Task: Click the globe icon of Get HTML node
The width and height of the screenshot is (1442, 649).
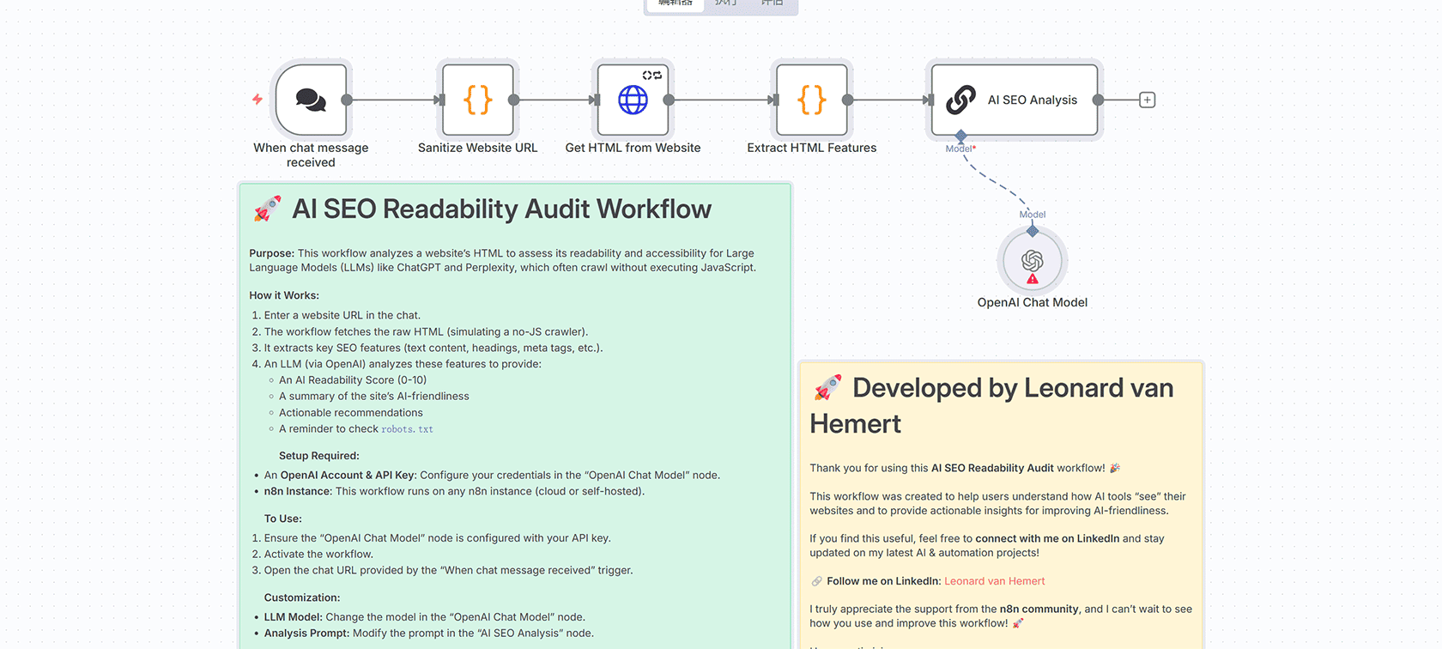Action: (x=633, y=100)
